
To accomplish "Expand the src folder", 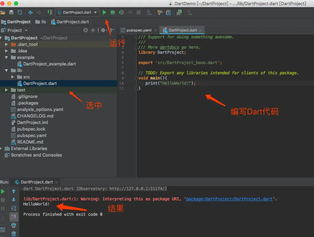I will [x=13, y=77].
